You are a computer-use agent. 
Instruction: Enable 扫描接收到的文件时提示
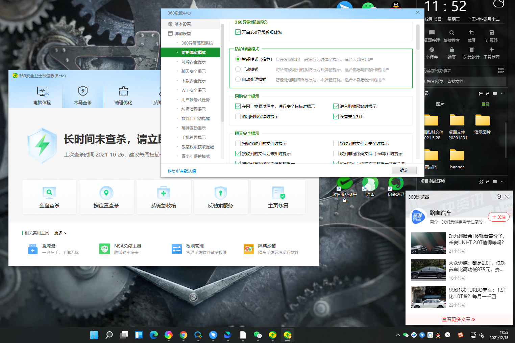coord(238,144)
